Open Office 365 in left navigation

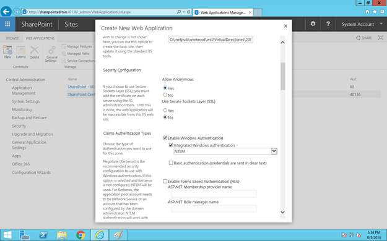point(20,164)
